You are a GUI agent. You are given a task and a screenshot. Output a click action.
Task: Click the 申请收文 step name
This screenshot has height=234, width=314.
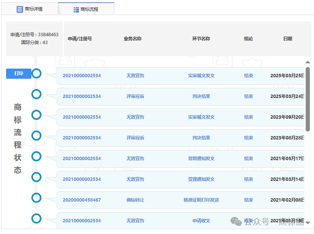(x=201, y=221)
